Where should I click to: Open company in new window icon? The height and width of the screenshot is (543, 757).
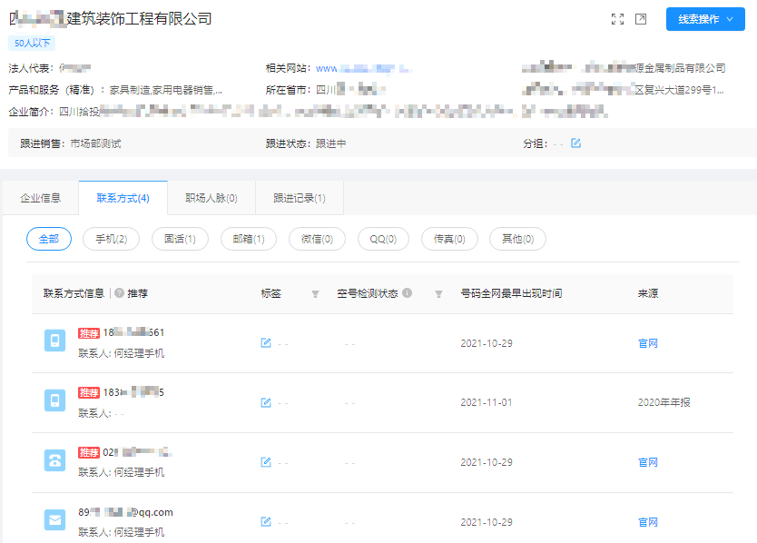(641, 19)
